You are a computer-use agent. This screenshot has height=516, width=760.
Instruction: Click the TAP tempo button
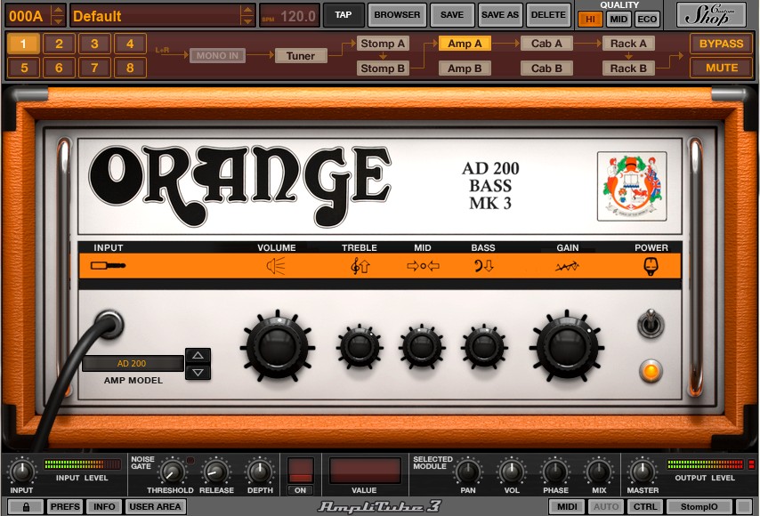tap(344, 15)
